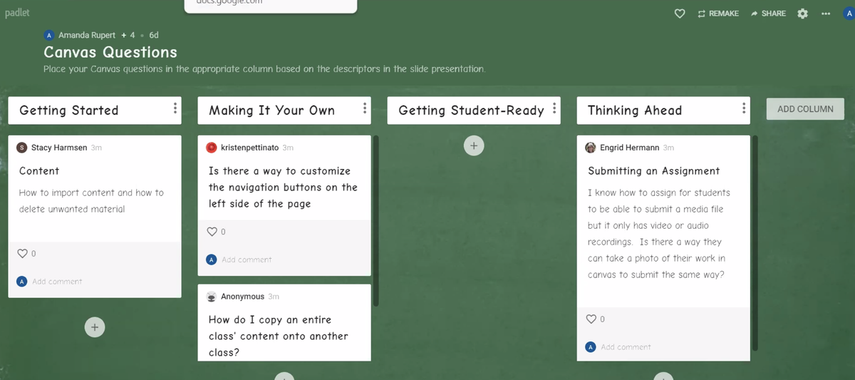Click the docs.google.com tooltip

coord(269,6)
